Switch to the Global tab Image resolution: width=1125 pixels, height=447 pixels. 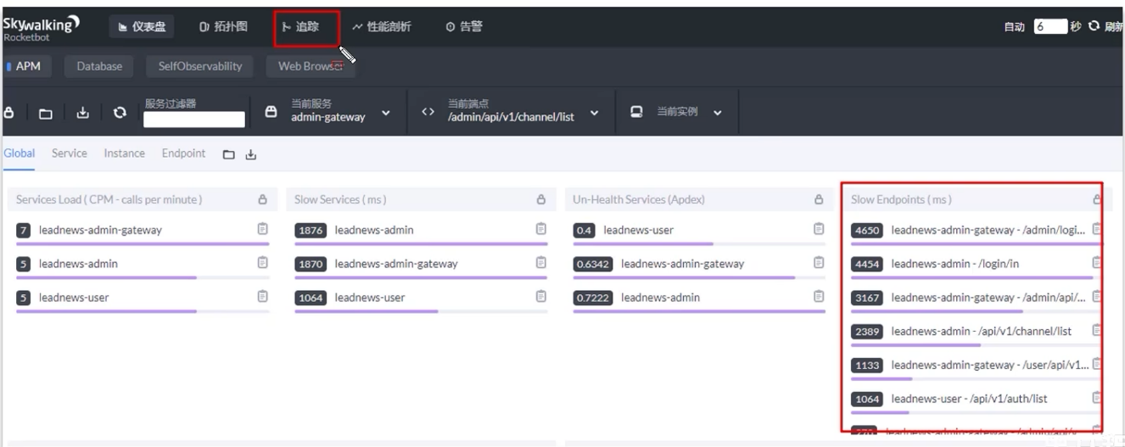coord(20,154)
